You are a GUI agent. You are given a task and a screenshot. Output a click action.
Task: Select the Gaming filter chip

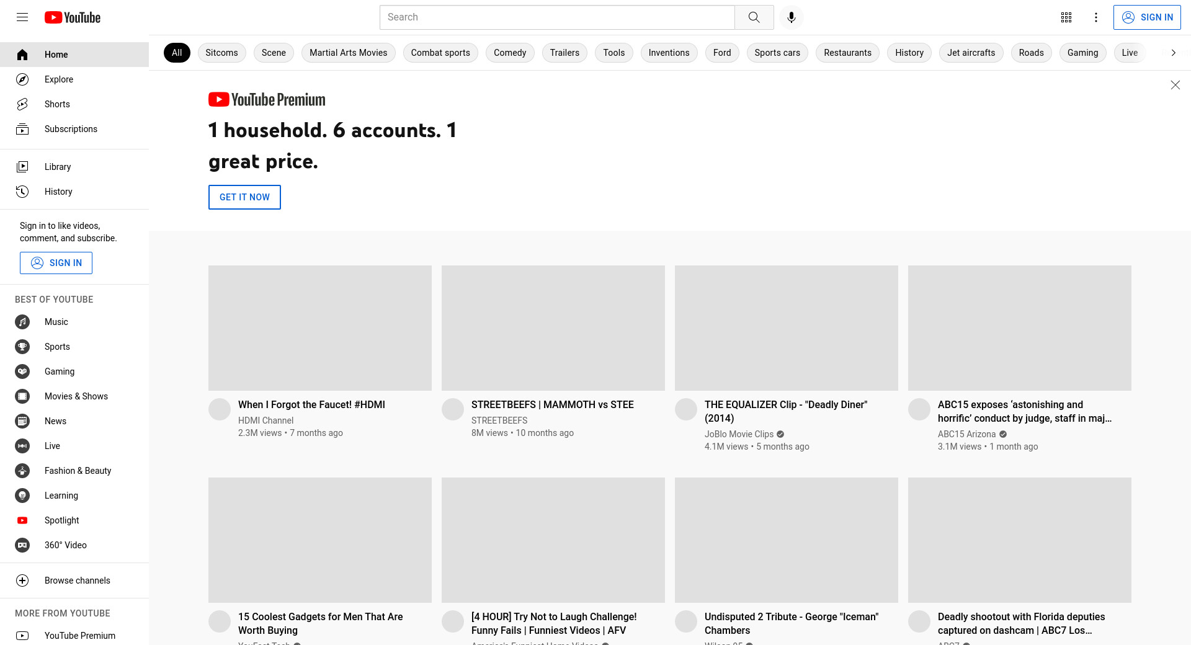tap(1082, 53)
